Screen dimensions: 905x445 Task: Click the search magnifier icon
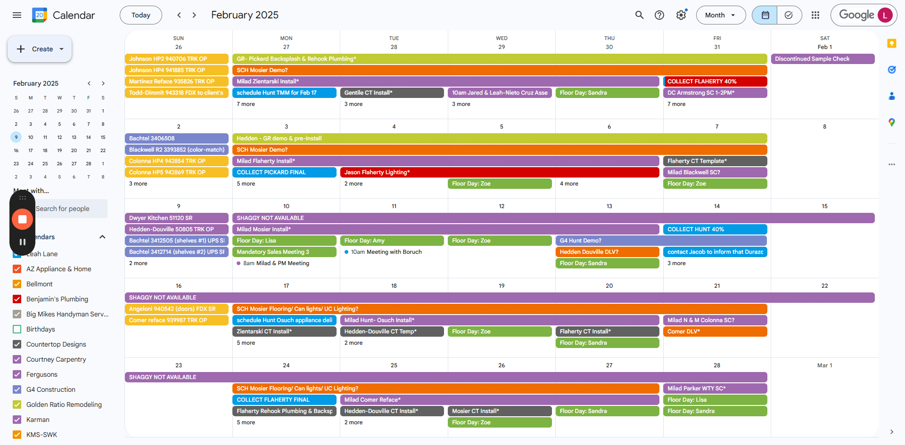coord(639,15)
